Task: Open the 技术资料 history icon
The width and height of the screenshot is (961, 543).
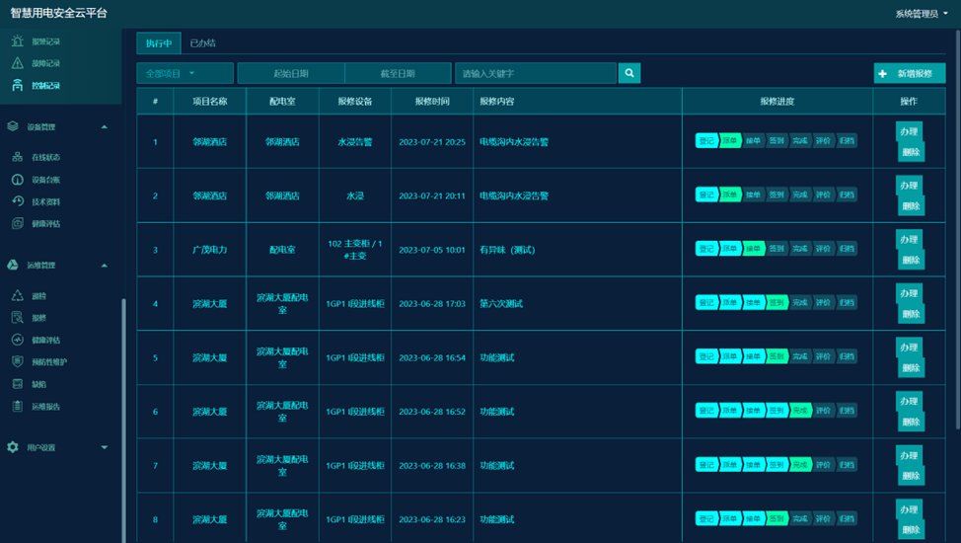Action: pos(17,201)
